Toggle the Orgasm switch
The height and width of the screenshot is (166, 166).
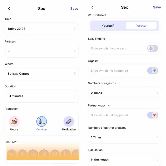[x=153, y=71]
